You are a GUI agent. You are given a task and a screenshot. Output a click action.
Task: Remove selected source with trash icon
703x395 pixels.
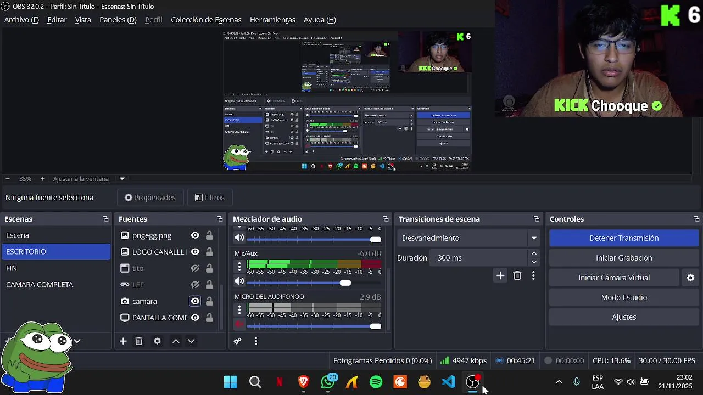139,341
